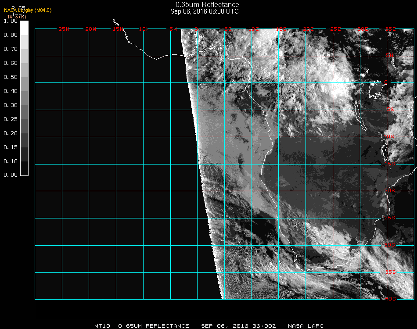The height and width of the screenshot is (329, 417).
Task: Click the 25E longitude label
Action: tap(335, 29)
